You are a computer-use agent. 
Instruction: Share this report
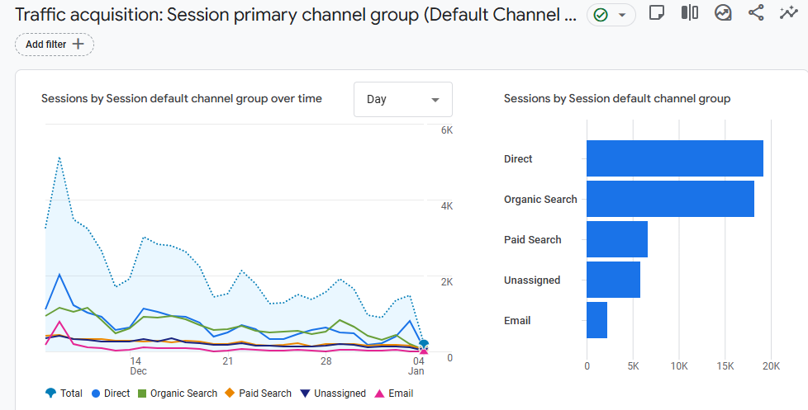tap(756, 13)
